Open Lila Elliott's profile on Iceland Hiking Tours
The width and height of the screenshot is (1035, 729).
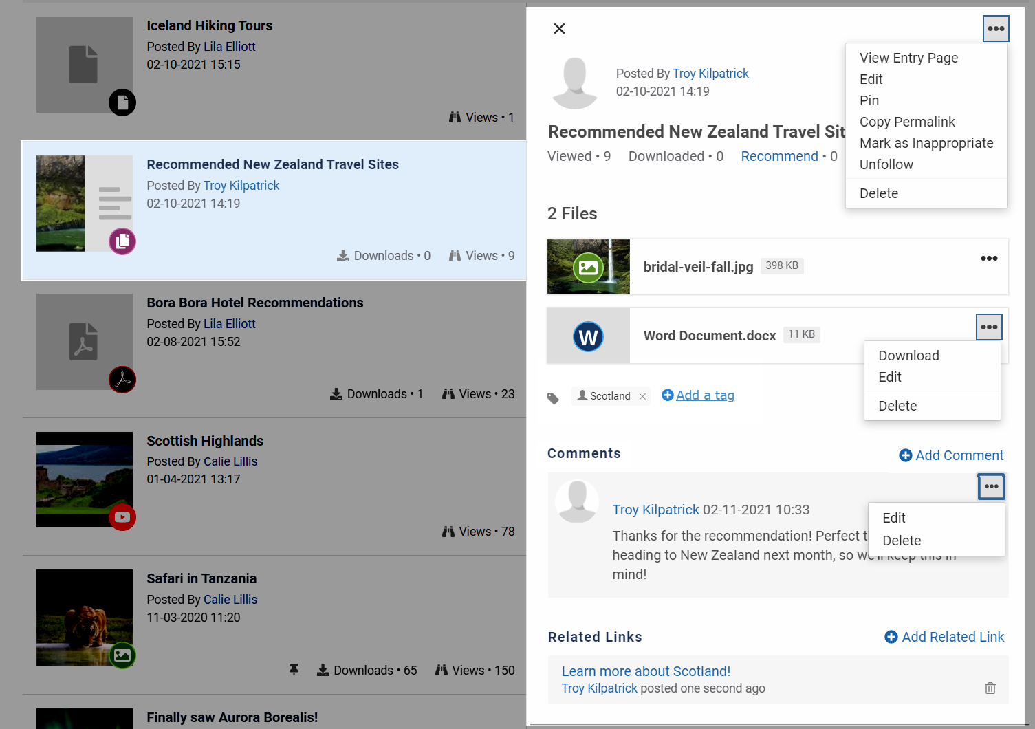[x=230, y=47]
